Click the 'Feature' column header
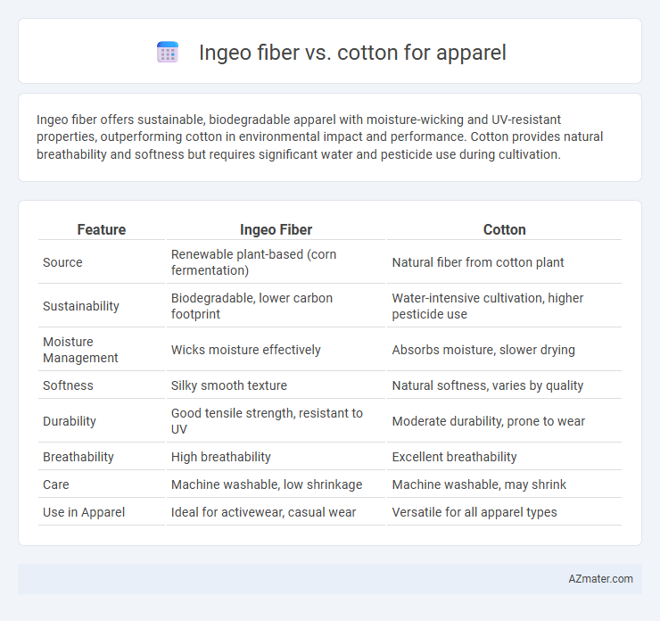 point(102,229)
